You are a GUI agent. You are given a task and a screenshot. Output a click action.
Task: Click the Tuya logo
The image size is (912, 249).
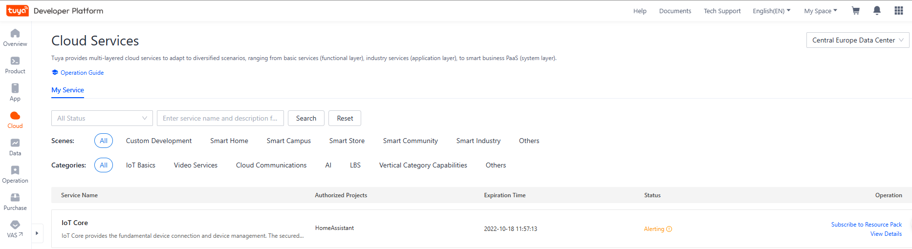click(18, 11)
